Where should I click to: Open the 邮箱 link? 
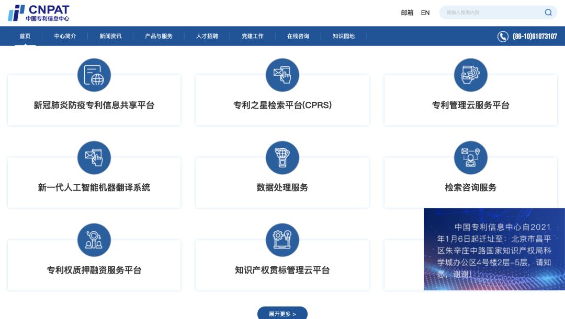pyautogui.click(x=407, y=12)
